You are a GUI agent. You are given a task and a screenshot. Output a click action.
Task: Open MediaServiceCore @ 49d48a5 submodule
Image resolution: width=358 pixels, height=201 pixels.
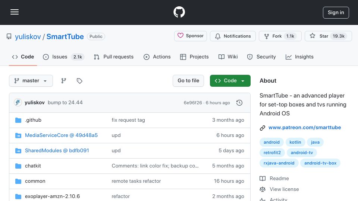pos(61,135)
